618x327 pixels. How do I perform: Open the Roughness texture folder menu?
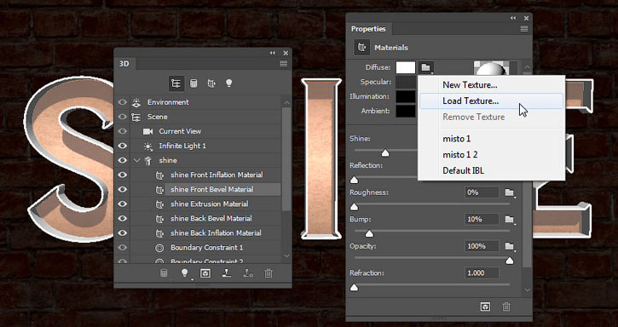510,192
